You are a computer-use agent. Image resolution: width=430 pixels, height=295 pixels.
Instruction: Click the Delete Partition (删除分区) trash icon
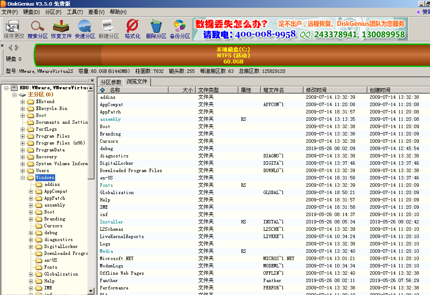click(x=156, y=29)
